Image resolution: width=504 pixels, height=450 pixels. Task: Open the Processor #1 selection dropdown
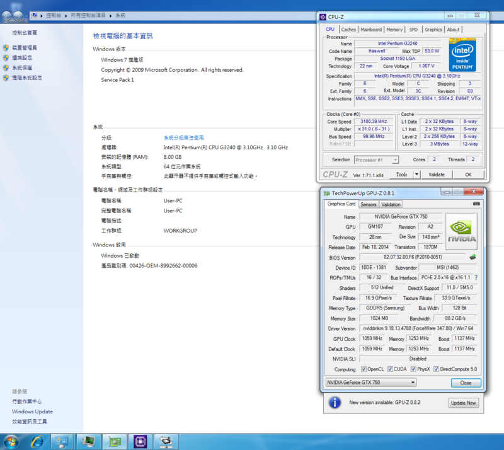(x=376, y=160)
